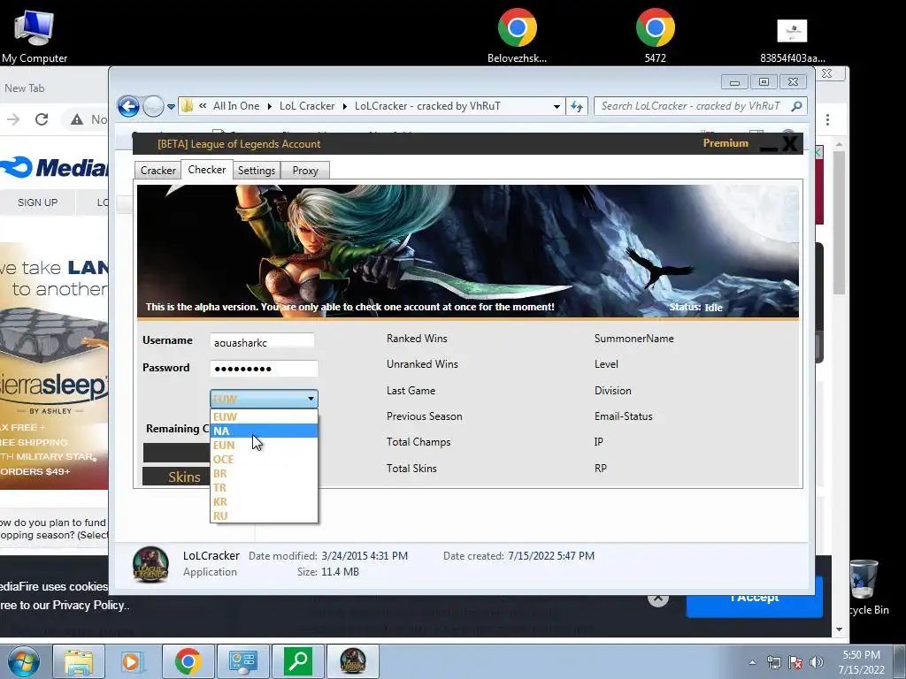Click the Explorer search magnifier icon

click(x=797, y=106)
